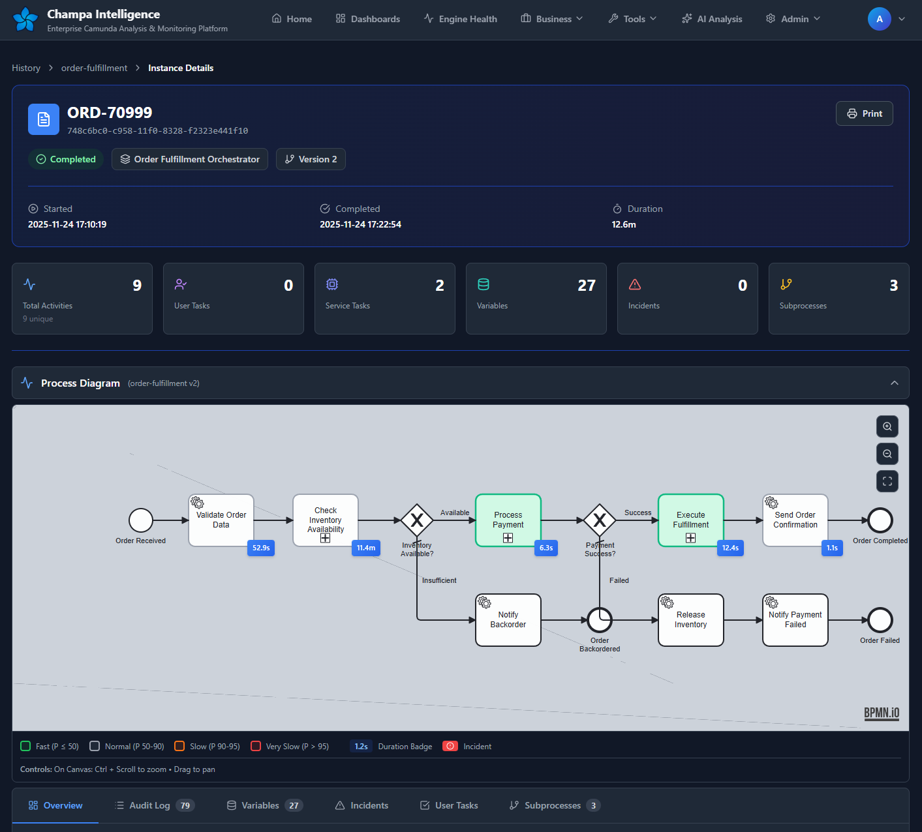Switch to the Audit Log tab
The width and height of the screenshot is (922, 832).
pos(154,805)
